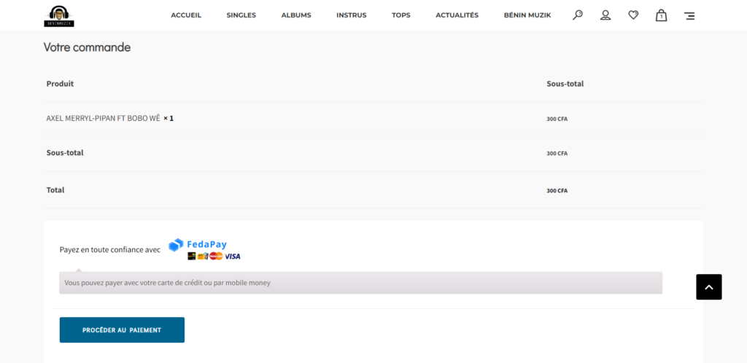Click the MasterCard logo
This screenshot has width=747, height=363.
coord(216,257)
